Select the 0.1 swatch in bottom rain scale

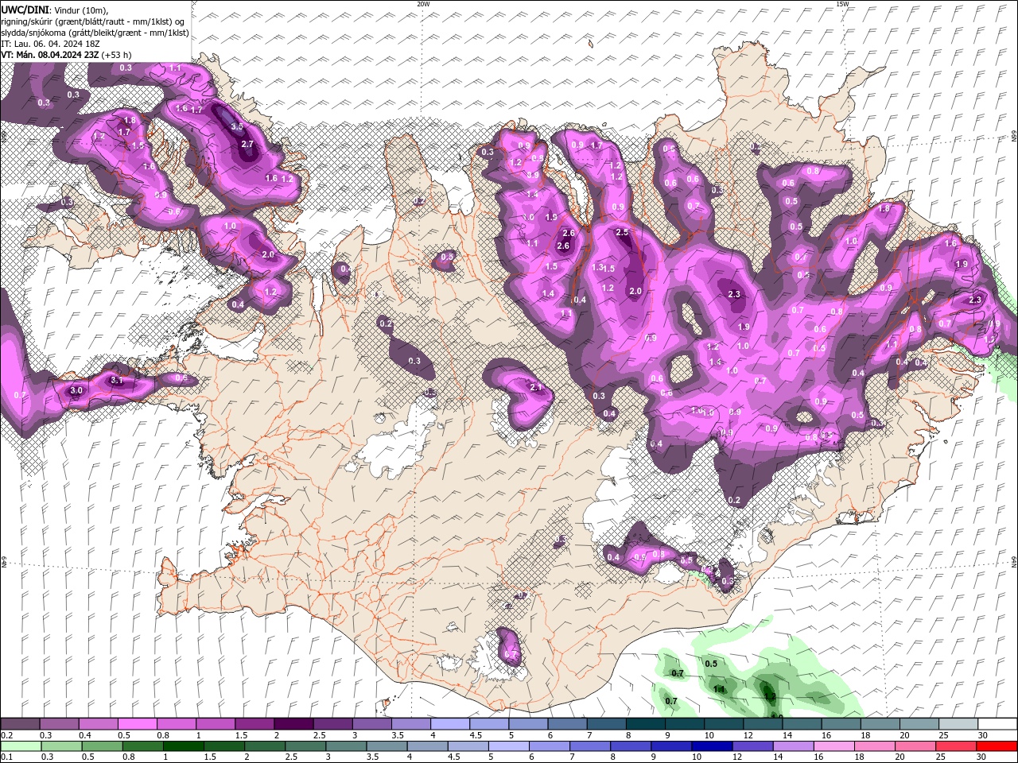tap(21, 746)
